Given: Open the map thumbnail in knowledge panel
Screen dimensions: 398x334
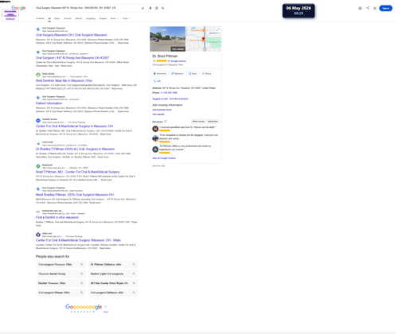Looking at the screenshot, I should pyautogui.click(x=204, y=39).
